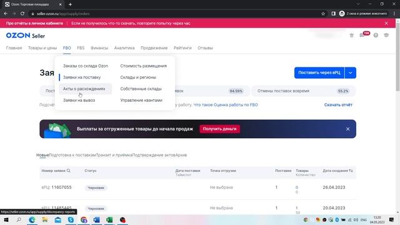Switch to Подготовка к поставкам tab

pos(72,155)
